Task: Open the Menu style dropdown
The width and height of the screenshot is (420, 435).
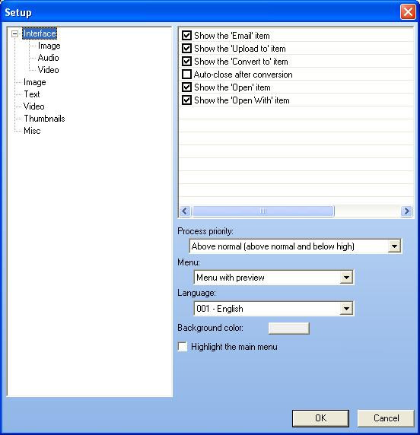Action: click(346, 277)
